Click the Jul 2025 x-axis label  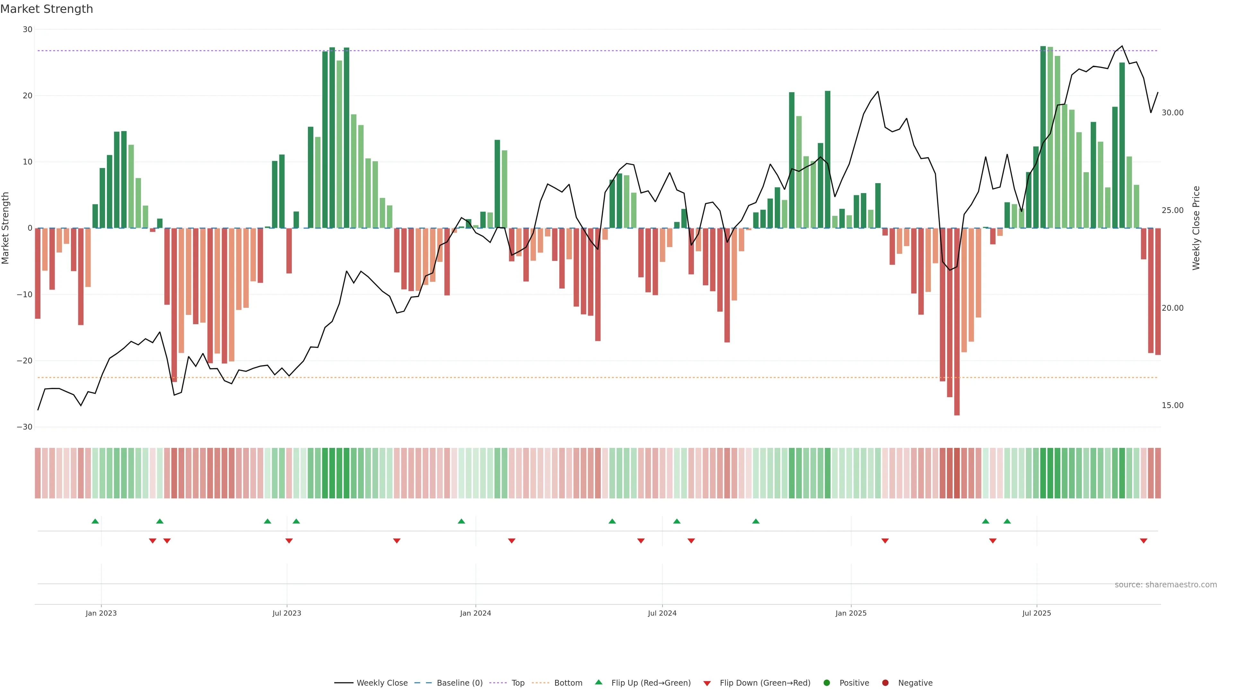(x=1036, y=613)
